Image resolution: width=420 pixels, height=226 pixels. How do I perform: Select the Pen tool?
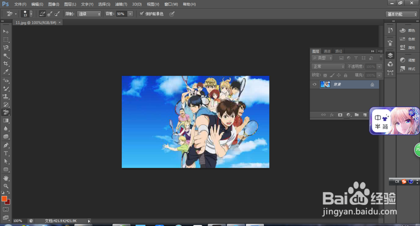(x=5, y=145)
